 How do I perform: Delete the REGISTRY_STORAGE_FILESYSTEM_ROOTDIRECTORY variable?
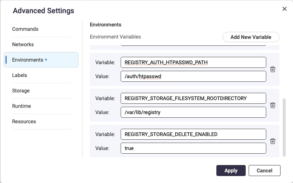point(272,105)
